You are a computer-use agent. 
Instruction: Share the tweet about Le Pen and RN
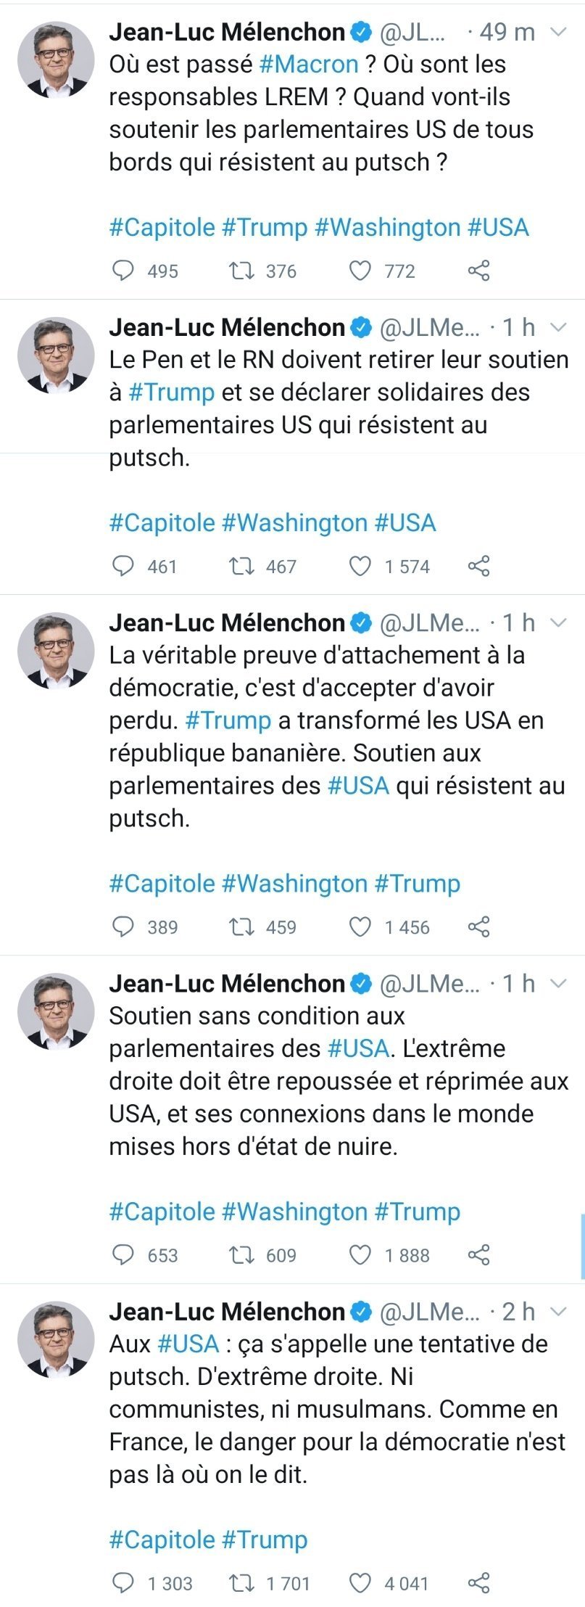[x=478, y=566]
